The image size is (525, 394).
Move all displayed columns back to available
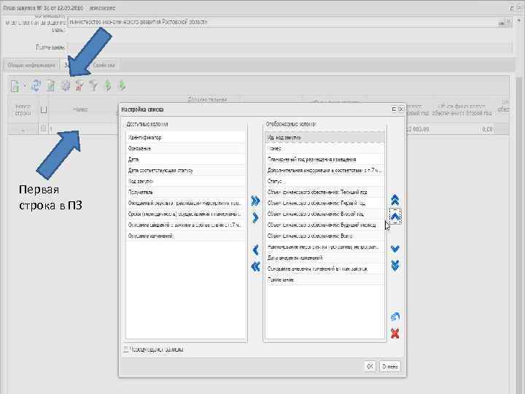click(x=255, y=266)
